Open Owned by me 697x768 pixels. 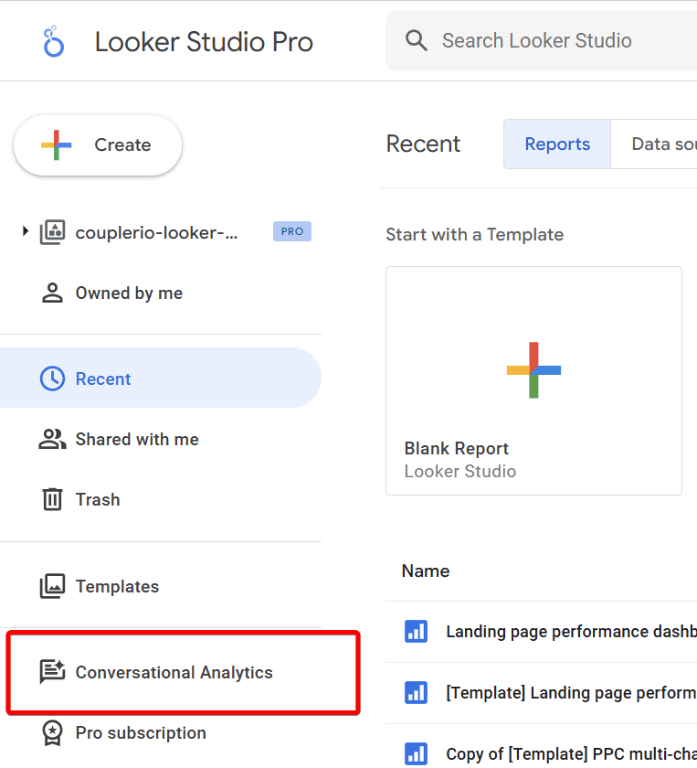129,293
